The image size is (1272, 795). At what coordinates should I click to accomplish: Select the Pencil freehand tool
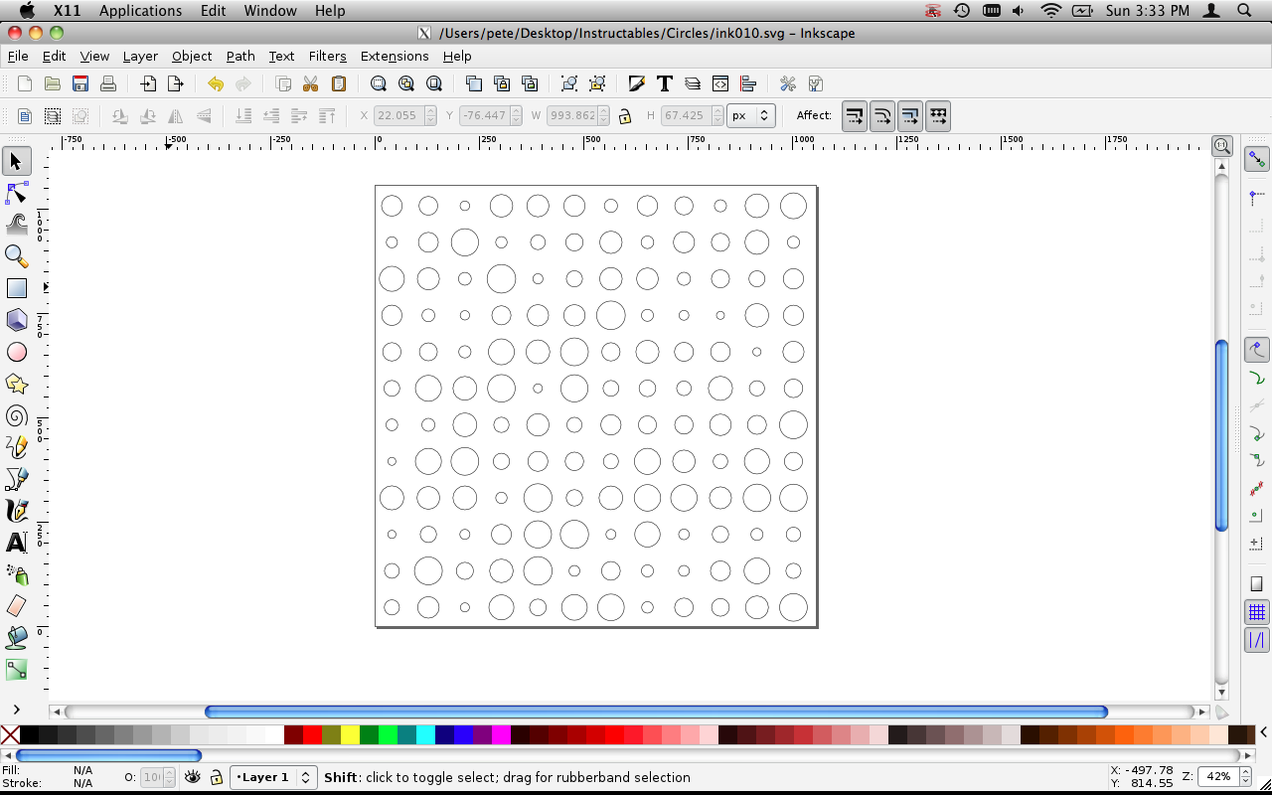coord(16,447)
